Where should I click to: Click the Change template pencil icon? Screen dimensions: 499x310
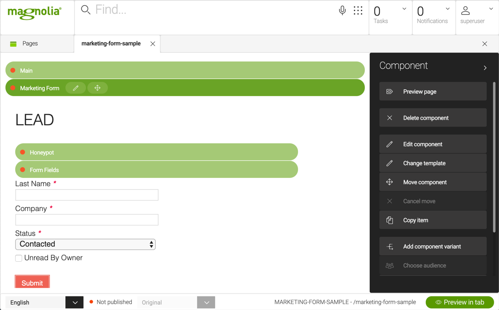[390, 163]
